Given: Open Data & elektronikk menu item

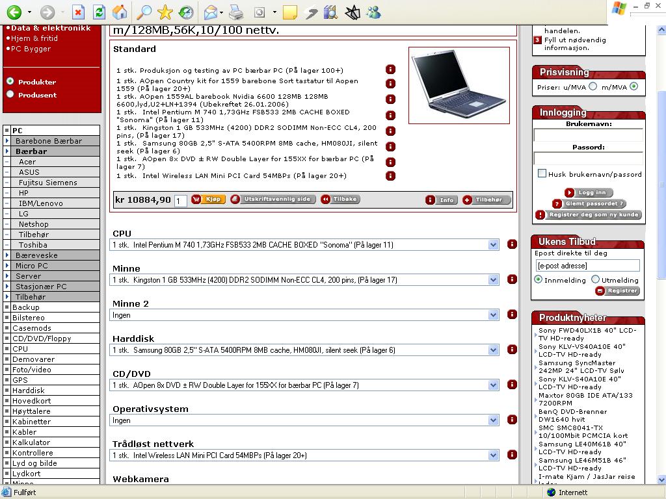Looking at the screenshot, I should click(x=51, y=28).
